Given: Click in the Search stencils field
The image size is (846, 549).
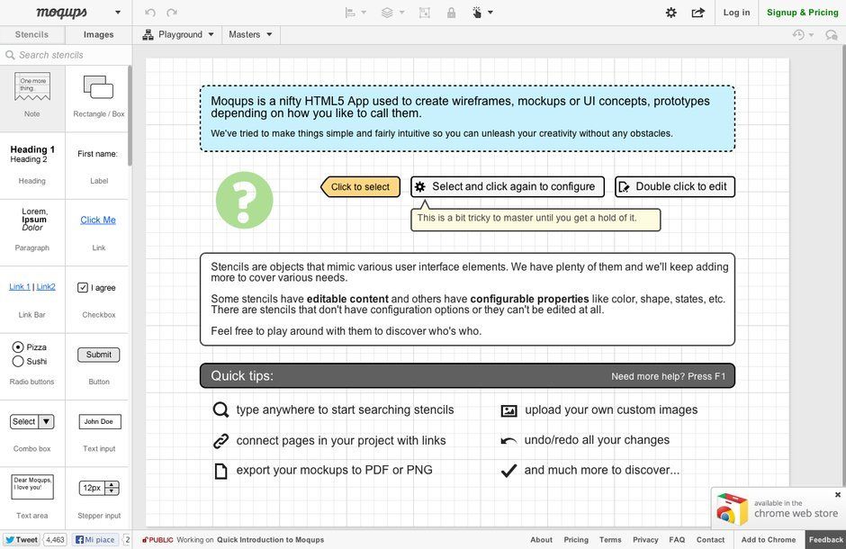Looking at the screenshot, I should (66, 55).
